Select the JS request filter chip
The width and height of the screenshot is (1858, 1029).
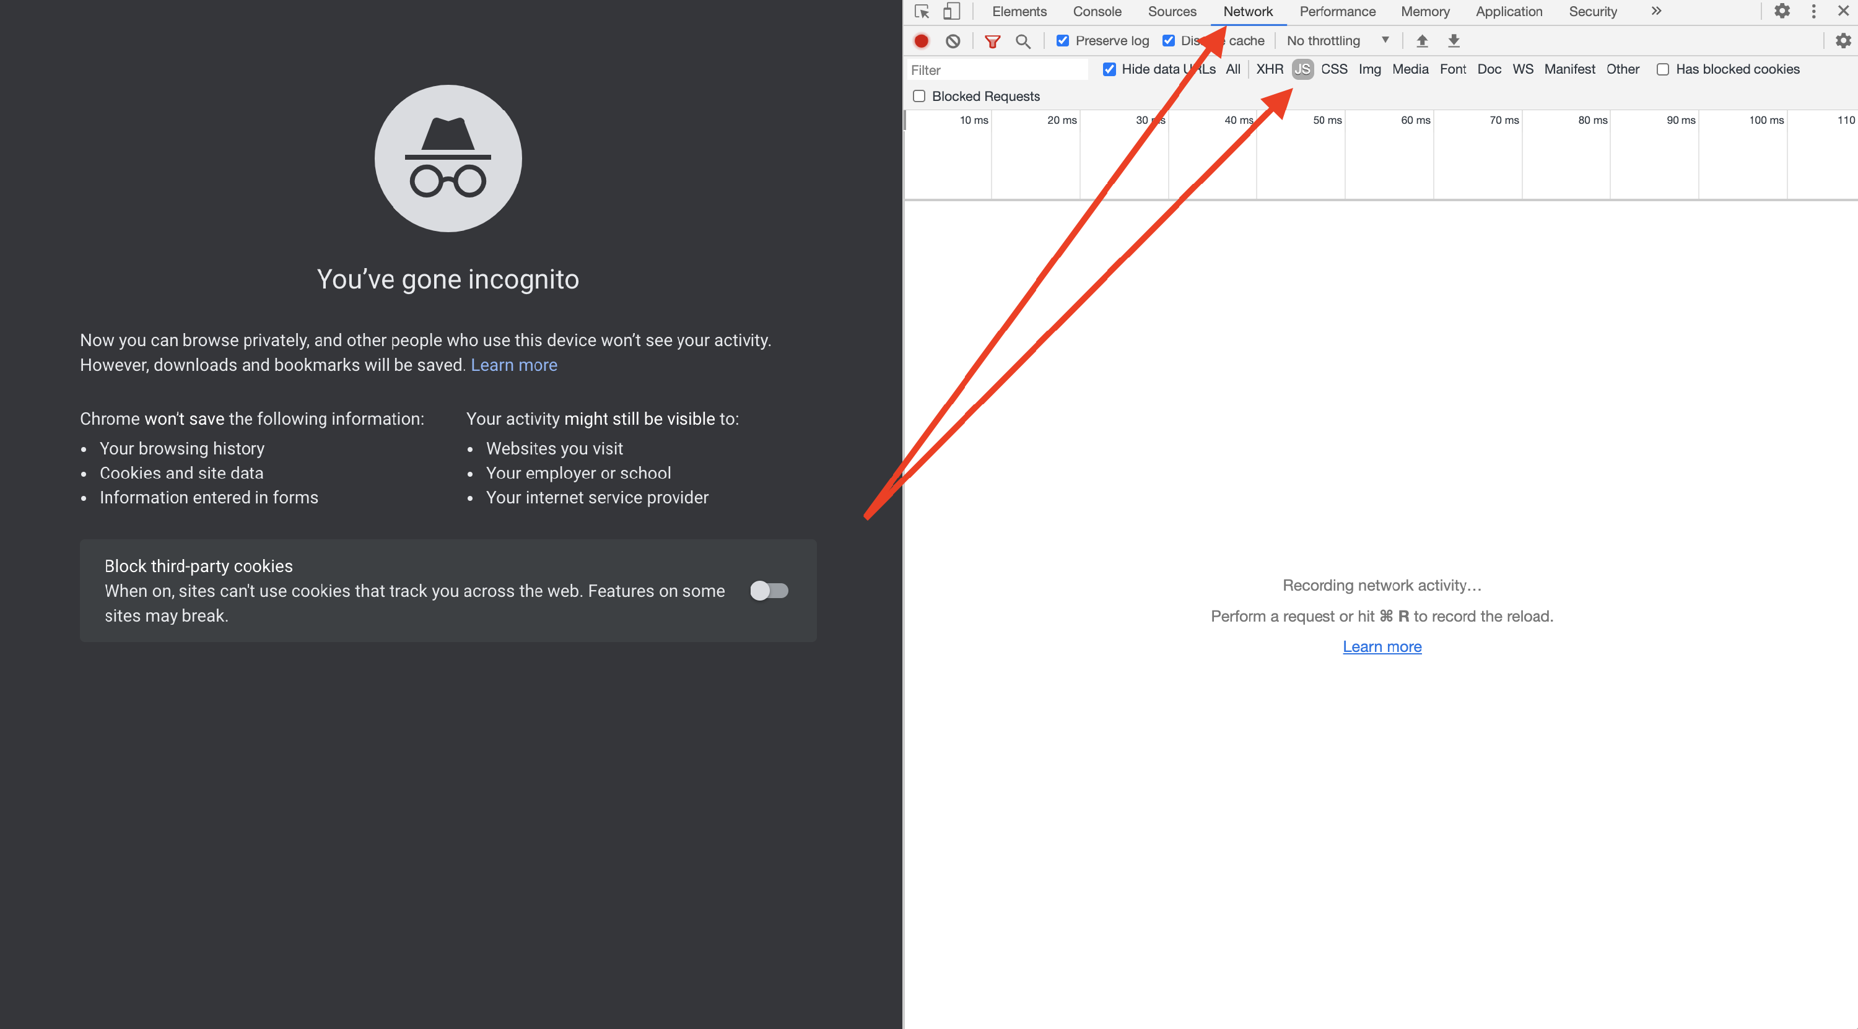[x=1302, y=69]
